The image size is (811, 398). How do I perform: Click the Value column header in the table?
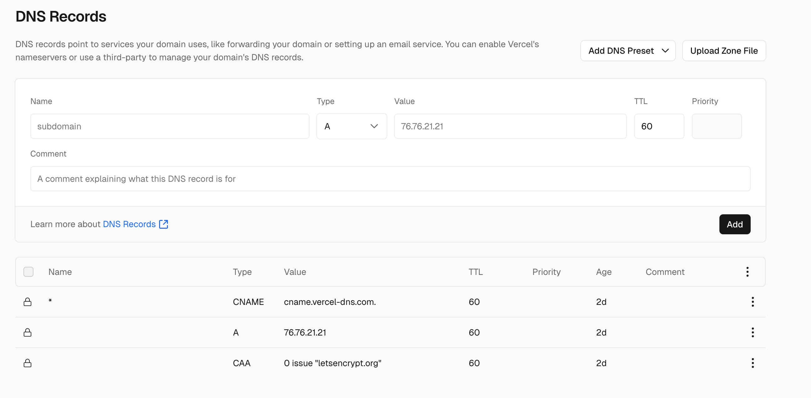click(295, 272)
